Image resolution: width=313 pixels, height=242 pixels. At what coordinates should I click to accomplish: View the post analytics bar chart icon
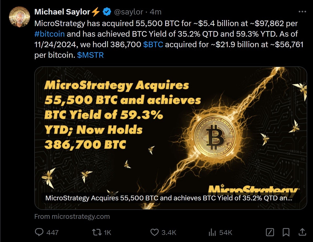212,233
